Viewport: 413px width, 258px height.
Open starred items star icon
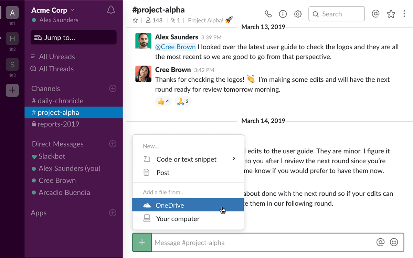pyautogui.click(x=391, y=14)
